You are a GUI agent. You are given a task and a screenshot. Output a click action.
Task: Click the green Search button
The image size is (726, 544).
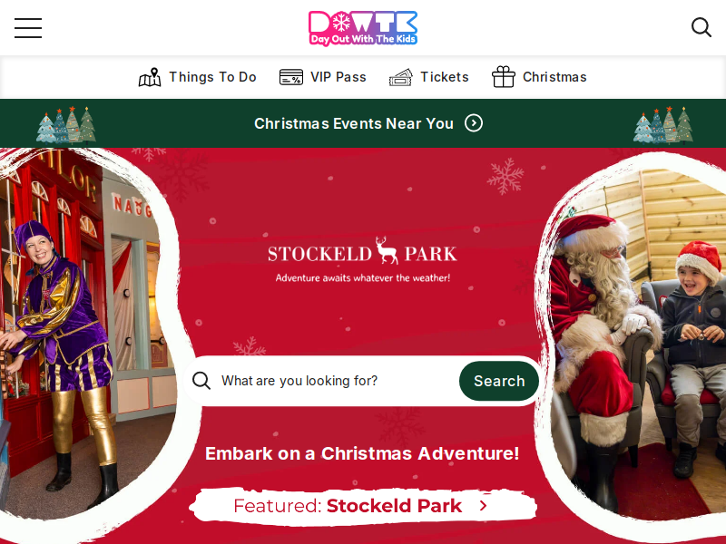click(x=499, y=381)
